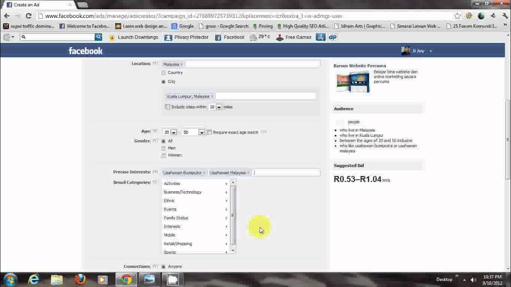Open 'Senarai Laman Web...' bookmark

[x=416, y=26]
